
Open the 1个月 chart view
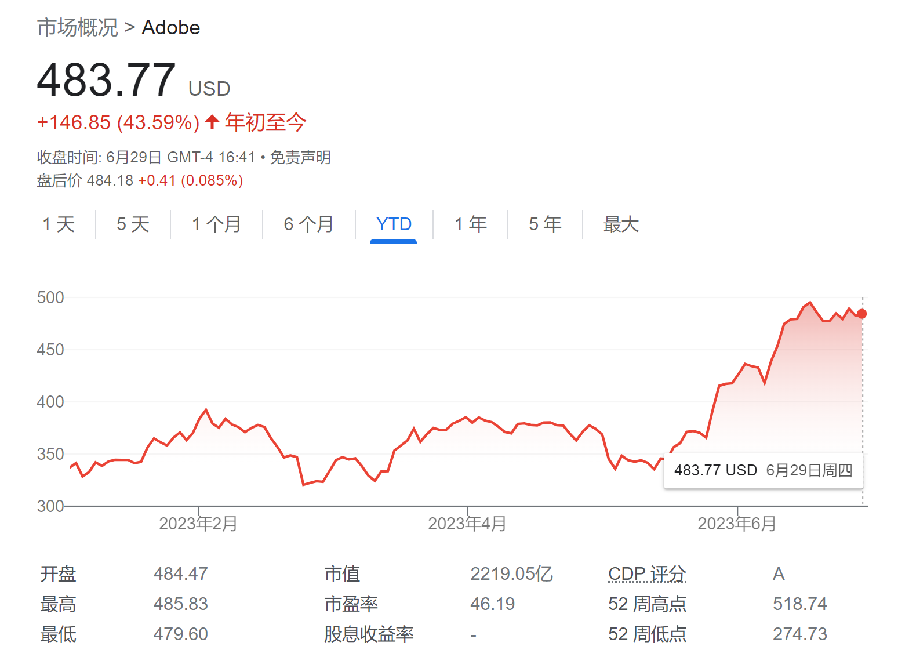pyautogui.click(x=216, y=224)
